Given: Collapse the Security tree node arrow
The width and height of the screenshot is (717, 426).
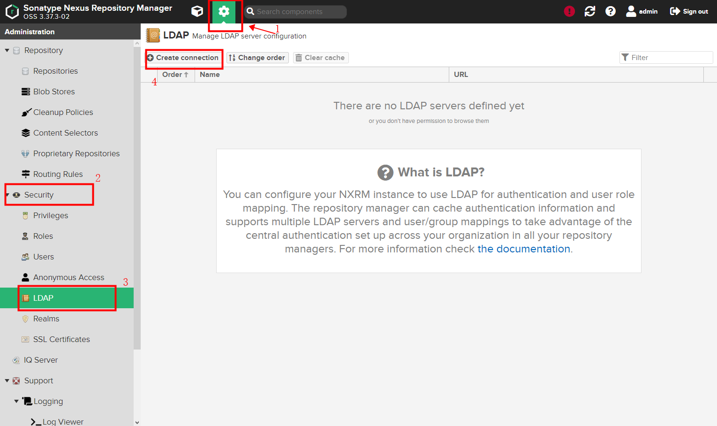Looking at the screenshot, I should tap(7, 195).
